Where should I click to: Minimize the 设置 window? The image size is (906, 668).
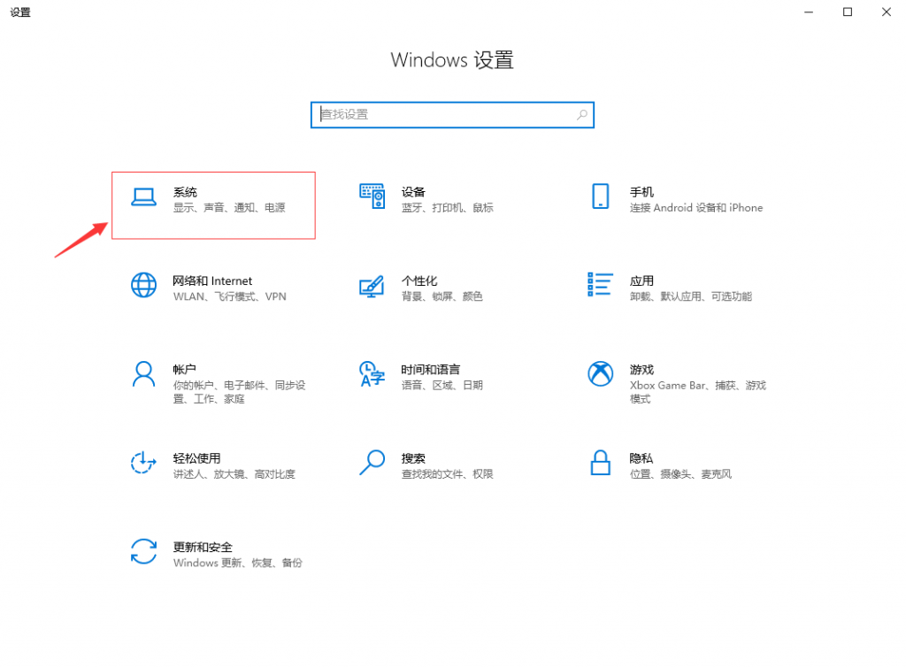coord(809,12)
